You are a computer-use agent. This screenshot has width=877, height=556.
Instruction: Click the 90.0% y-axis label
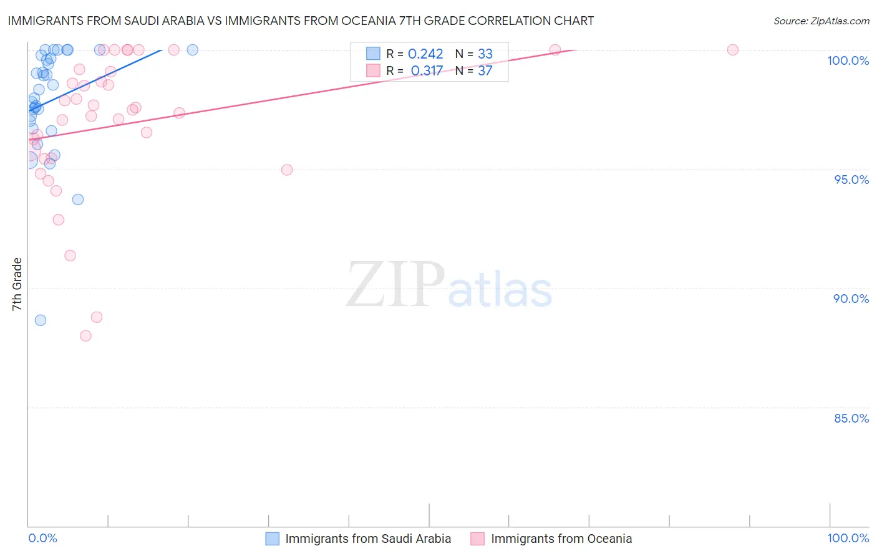(851, 299)
